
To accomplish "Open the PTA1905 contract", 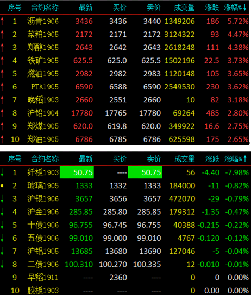I will 45,87.
